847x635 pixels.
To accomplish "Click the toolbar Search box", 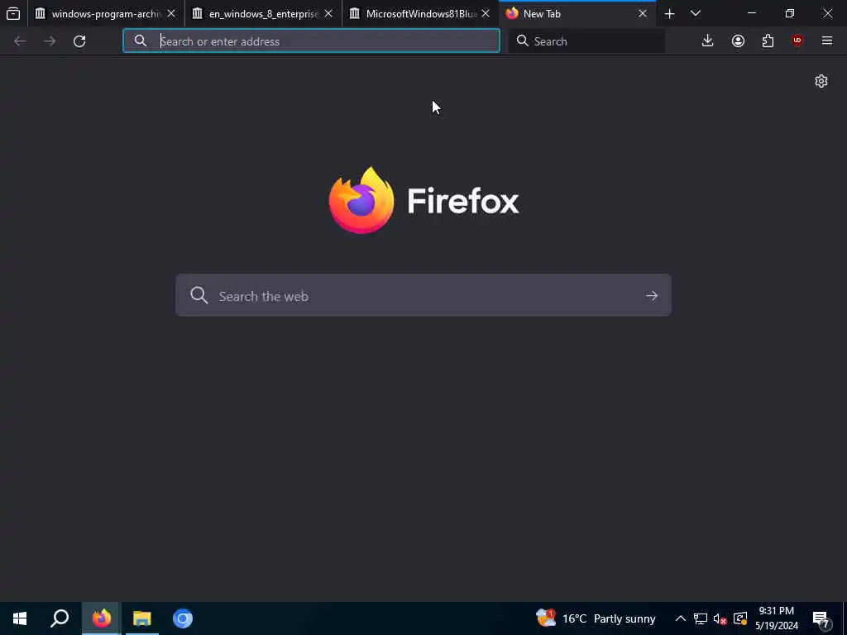I will pos(586,41).
